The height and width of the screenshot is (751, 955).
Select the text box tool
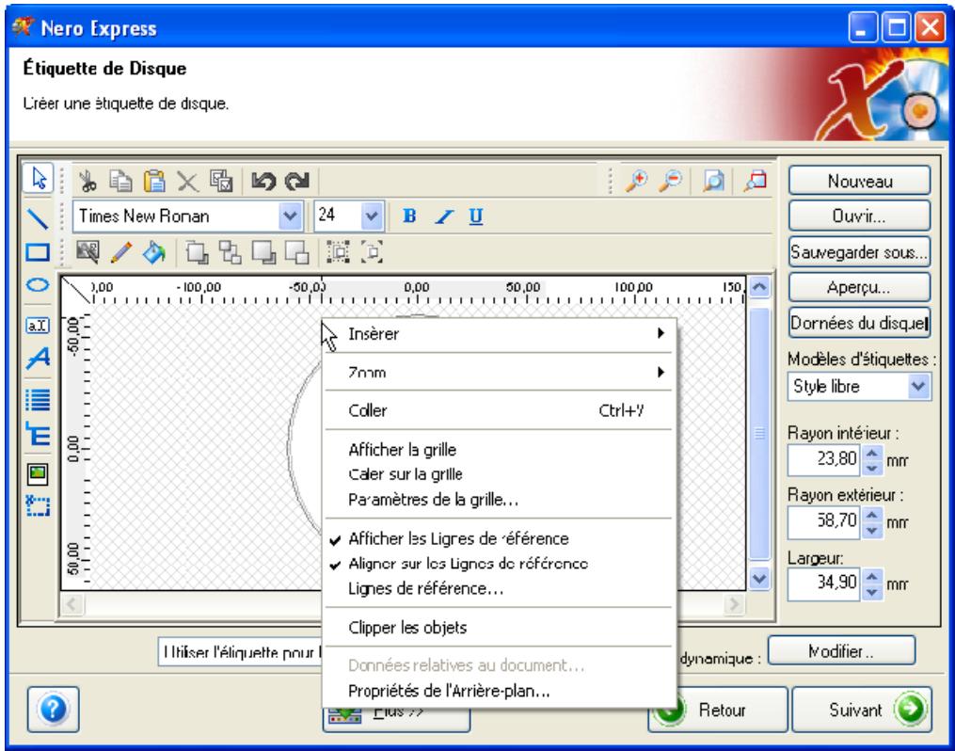[38, 326]
